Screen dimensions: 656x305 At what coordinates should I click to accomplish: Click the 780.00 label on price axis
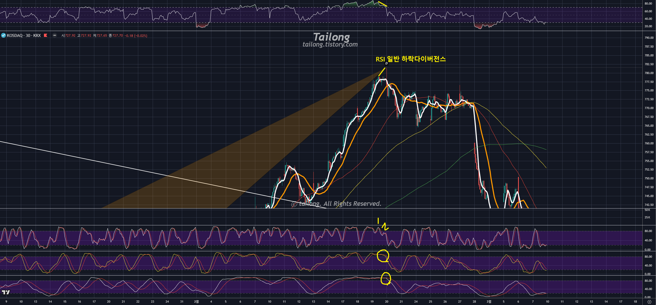pos(649,73)
